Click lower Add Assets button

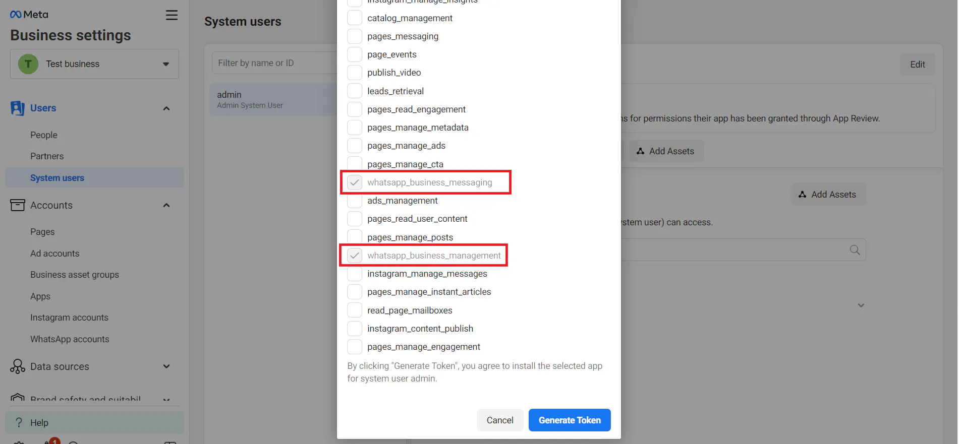(x=828, y=195)
